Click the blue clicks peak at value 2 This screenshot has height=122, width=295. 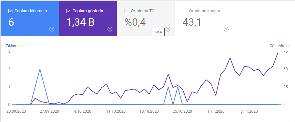tap(40, 69)
